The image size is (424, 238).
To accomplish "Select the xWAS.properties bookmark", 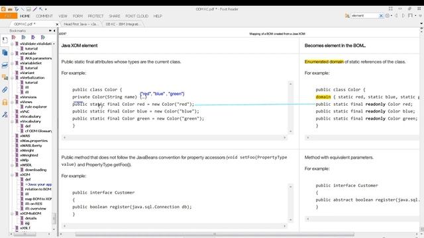I will pyautogui.click(x=34, y=141).
